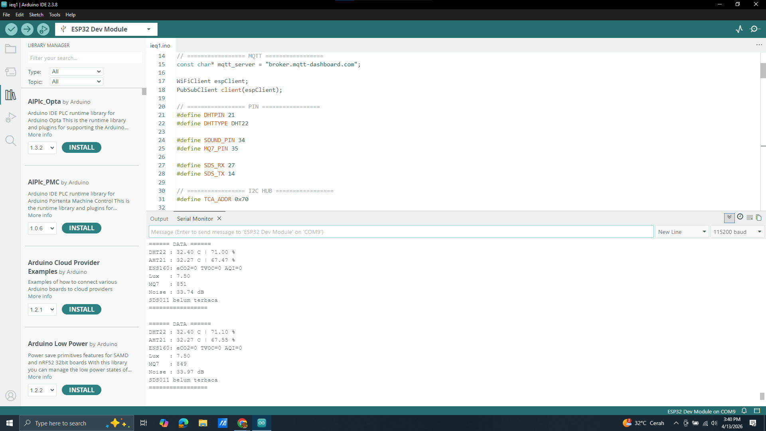Open the editor more options ellipsis

click(x=759, y=45)
